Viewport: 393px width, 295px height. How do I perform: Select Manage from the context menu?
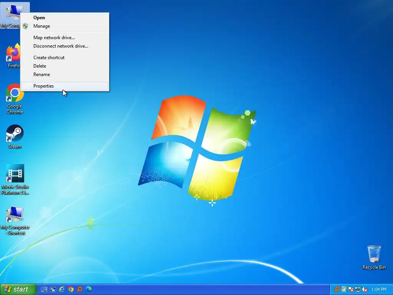tap(65, 26)
